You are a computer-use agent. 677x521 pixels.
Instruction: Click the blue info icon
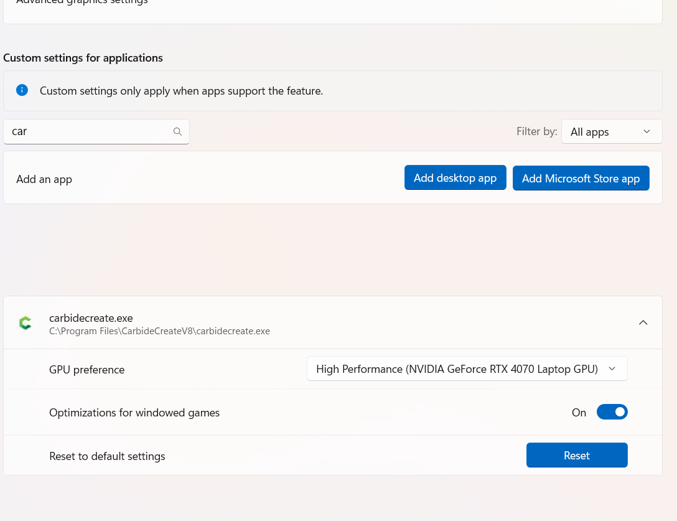22,90
